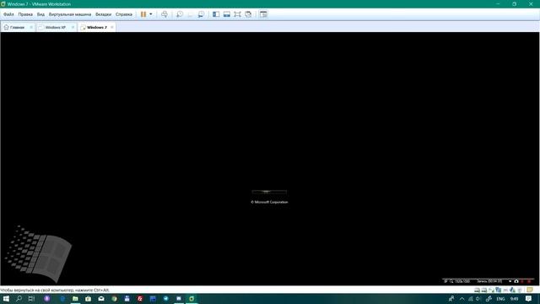Close the Windows 7 tab
The width and height of the screenshot is (540, 304).
click(112, 27)
